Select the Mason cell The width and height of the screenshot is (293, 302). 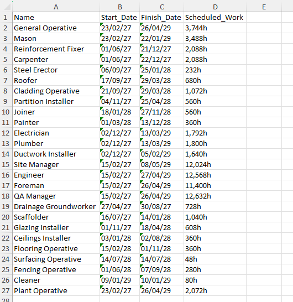tap(56, 38)
